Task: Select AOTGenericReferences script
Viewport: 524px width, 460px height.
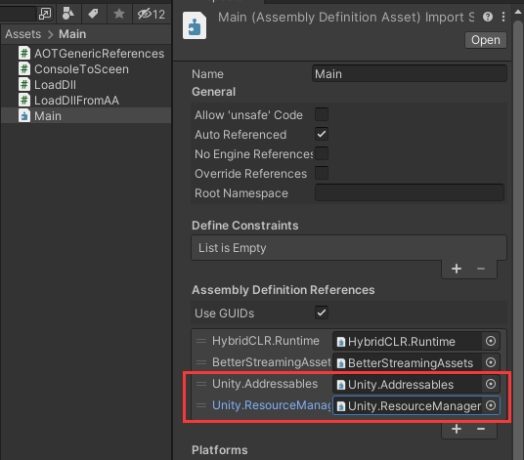Action: 86,54
